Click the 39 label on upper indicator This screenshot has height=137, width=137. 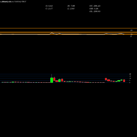click(132, 30)
